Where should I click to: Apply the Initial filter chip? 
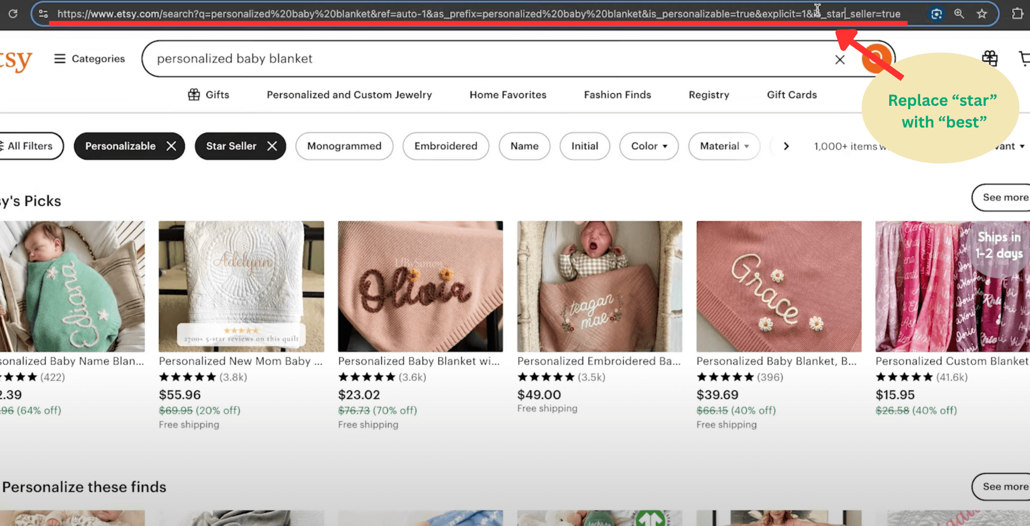pos(585,146)
